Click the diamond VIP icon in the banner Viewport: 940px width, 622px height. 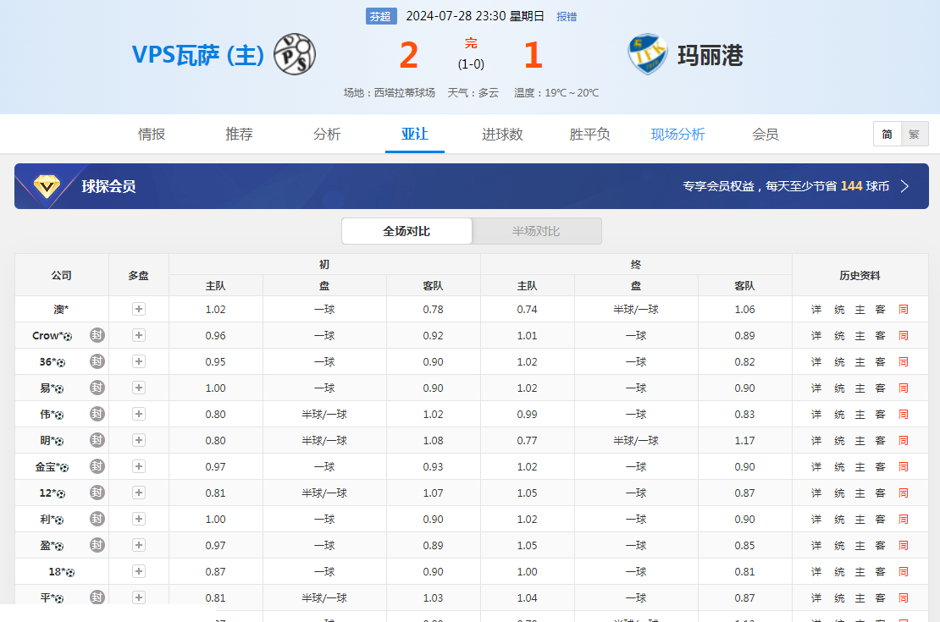[47, 186]
